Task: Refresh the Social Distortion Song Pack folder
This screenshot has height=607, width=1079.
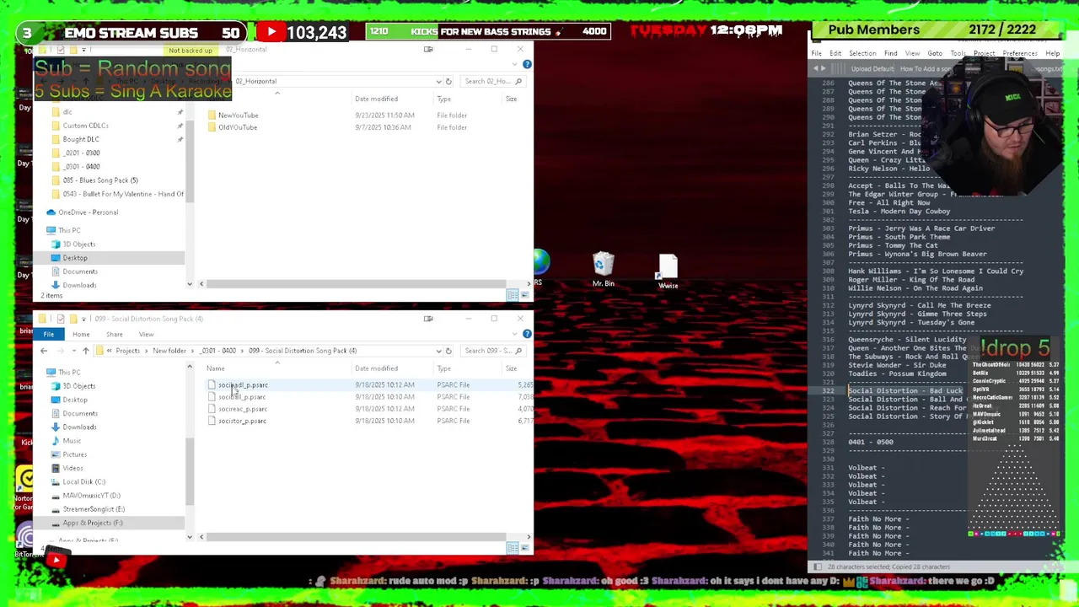Action: click(x=448, y=351)
